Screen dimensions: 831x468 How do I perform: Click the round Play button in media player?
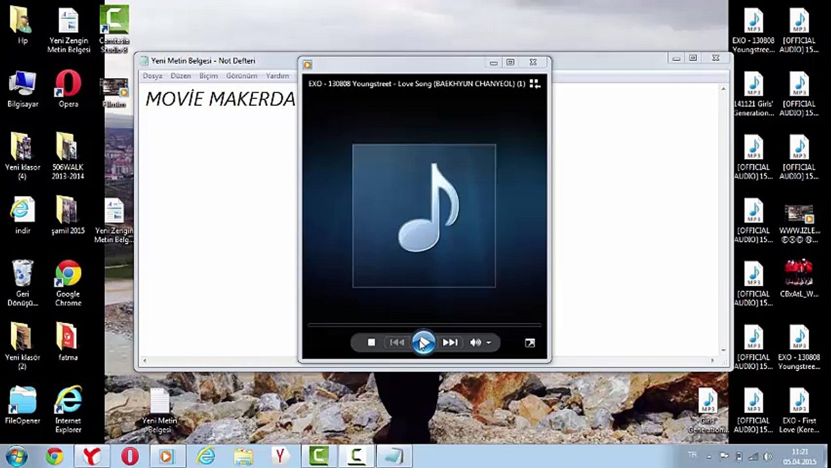(x=423, y=343)
